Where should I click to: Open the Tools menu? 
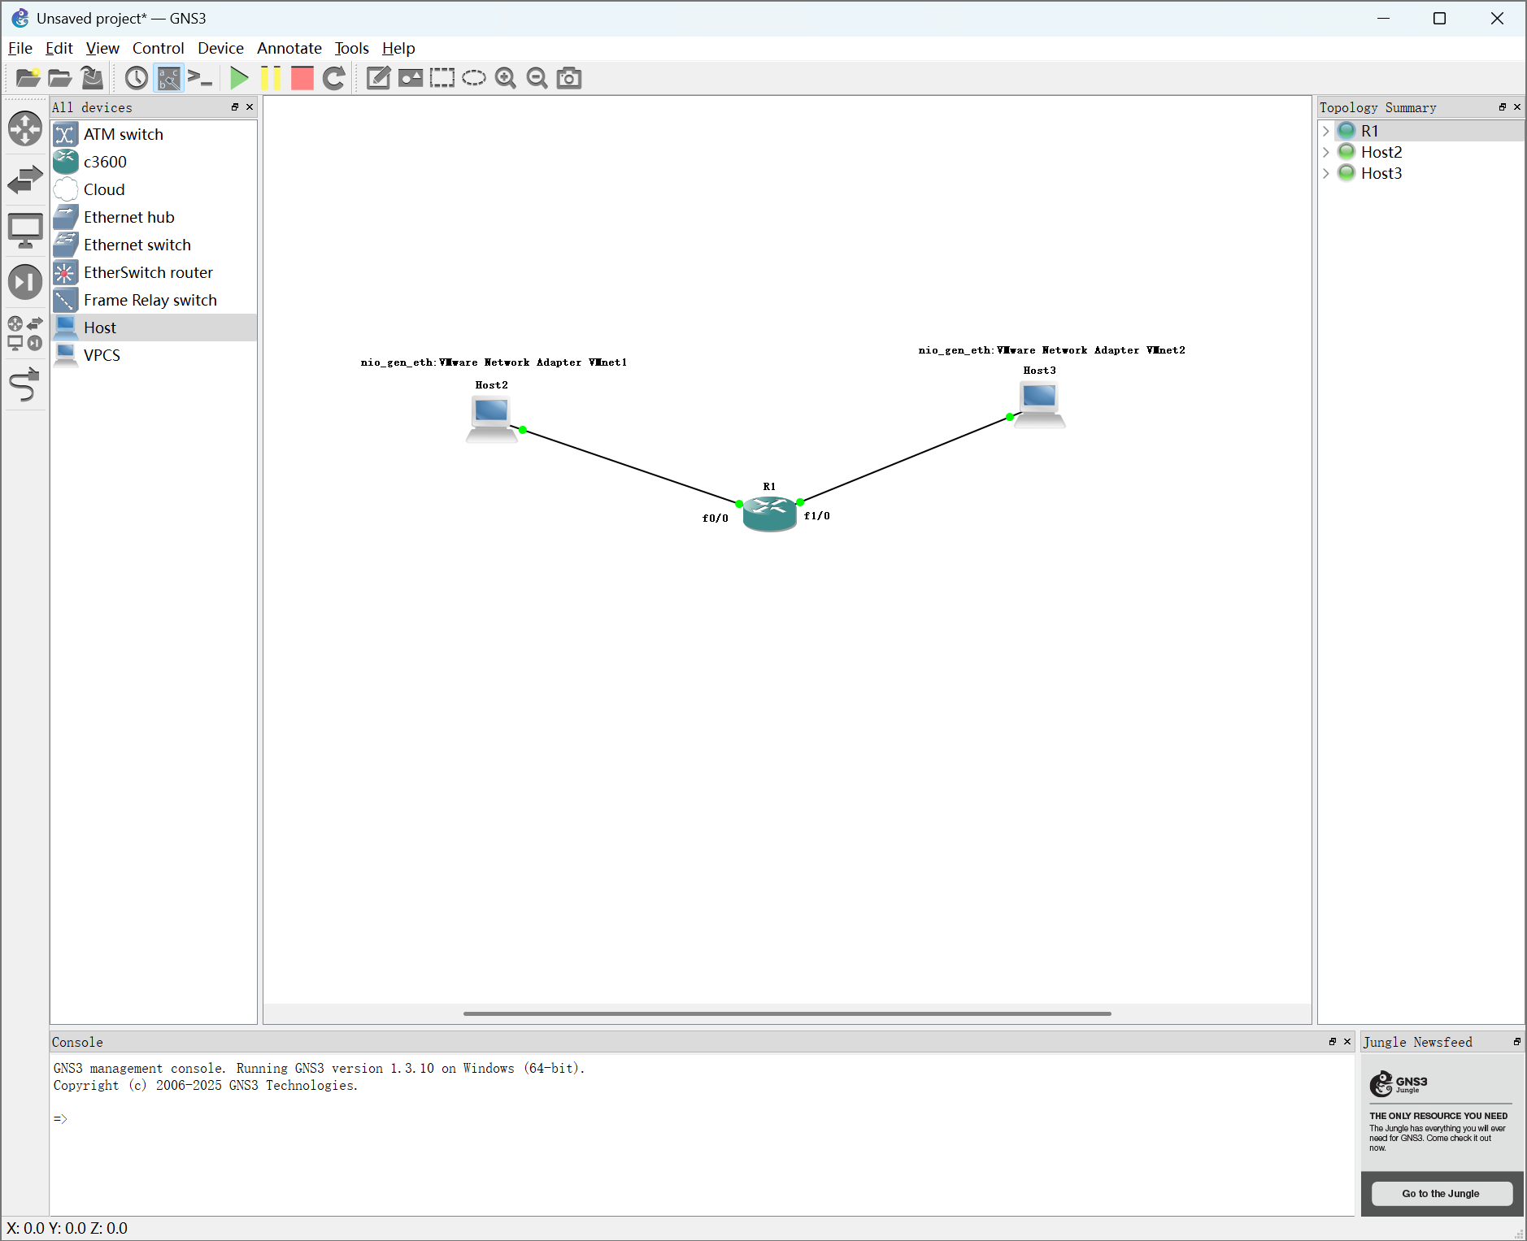click(x=352, y=48)
